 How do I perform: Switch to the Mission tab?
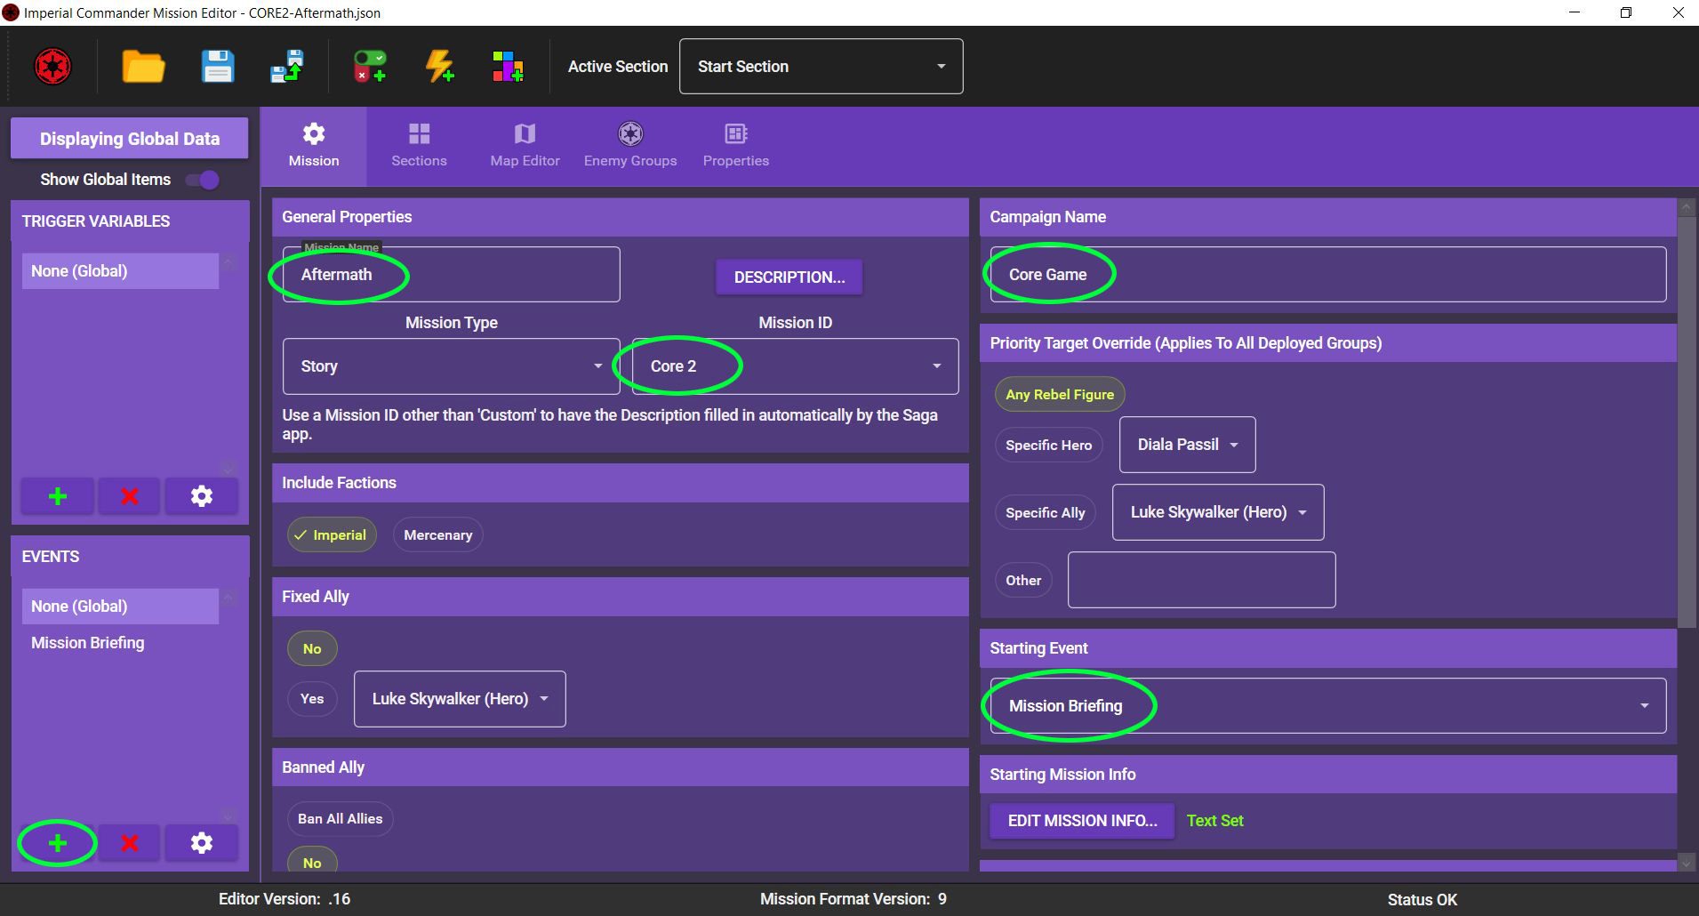coord(314,146)
